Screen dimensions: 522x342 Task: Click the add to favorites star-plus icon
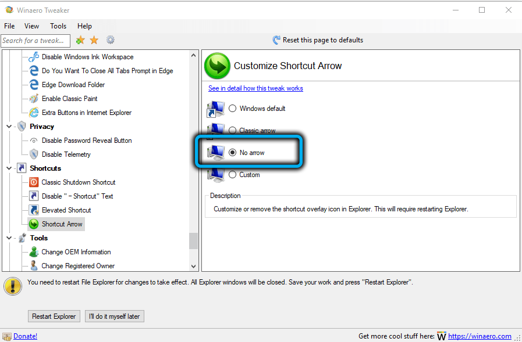click(80, 40)
